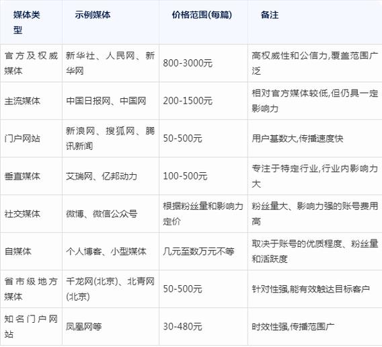Select the 专注于特定行业 remark cell
Screen dimensions: 382x347
pyautogui.click(x=315, y=176)
